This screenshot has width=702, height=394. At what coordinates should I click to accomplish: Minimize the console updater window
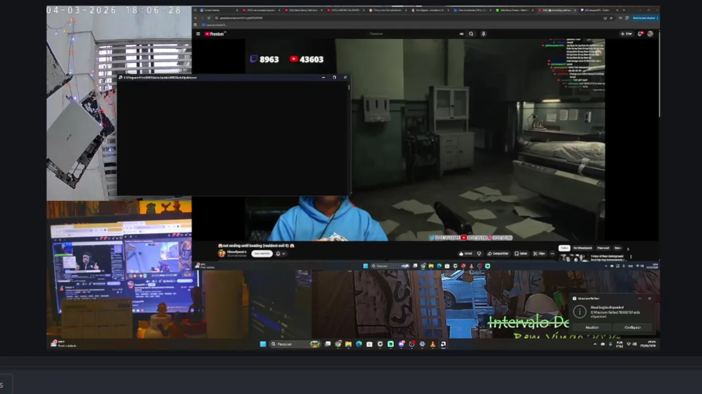[324, 78]
